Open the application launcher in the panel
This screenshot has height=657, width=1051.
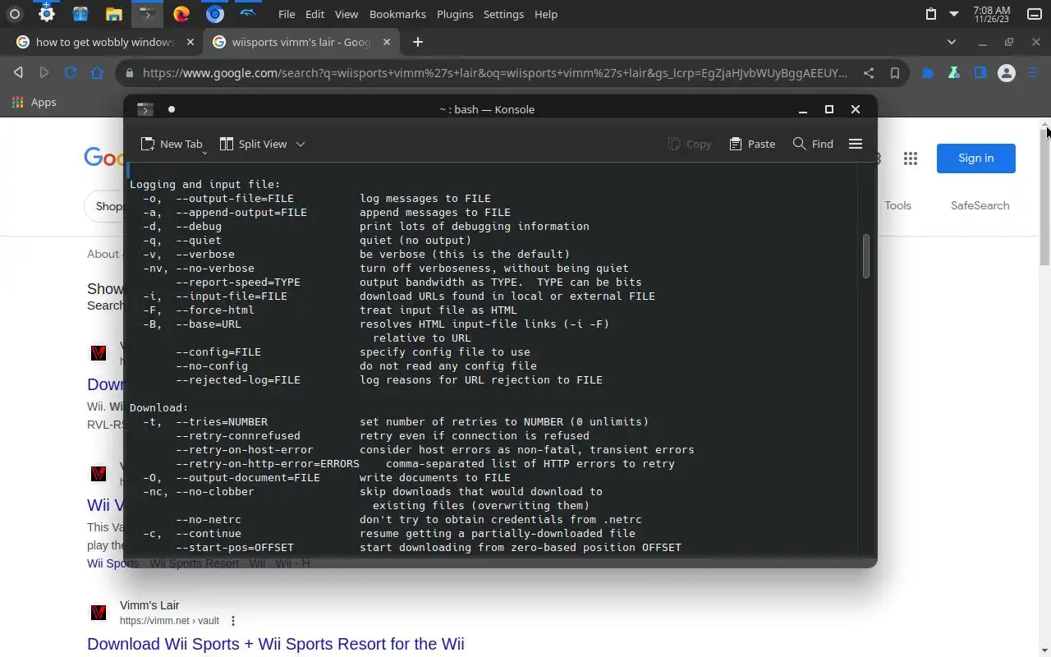(x=14, y=14)
